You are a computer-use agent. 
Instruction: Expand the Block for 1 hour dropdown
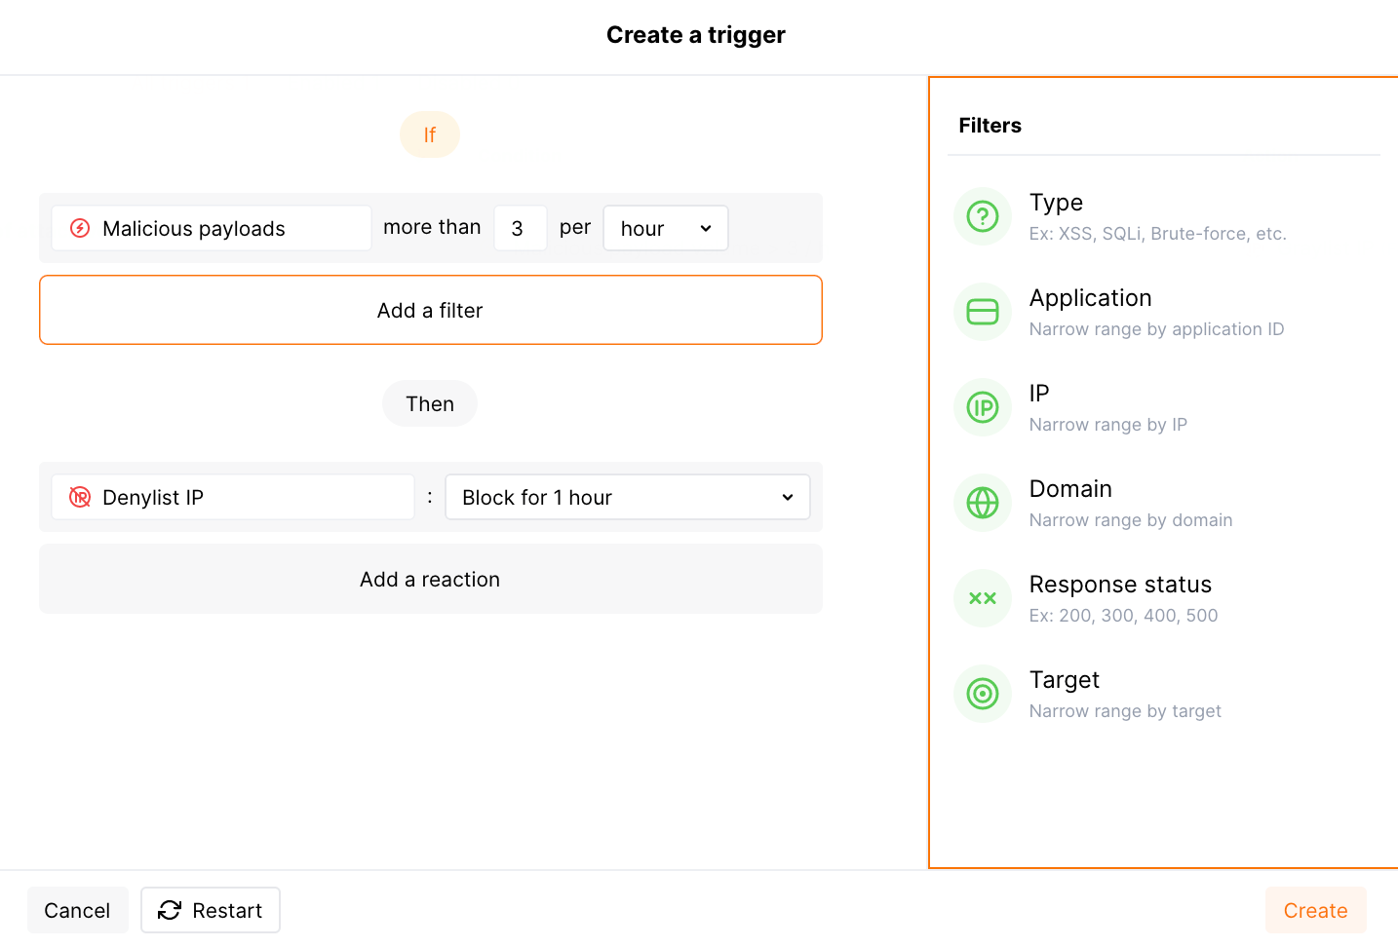point(627,497)
